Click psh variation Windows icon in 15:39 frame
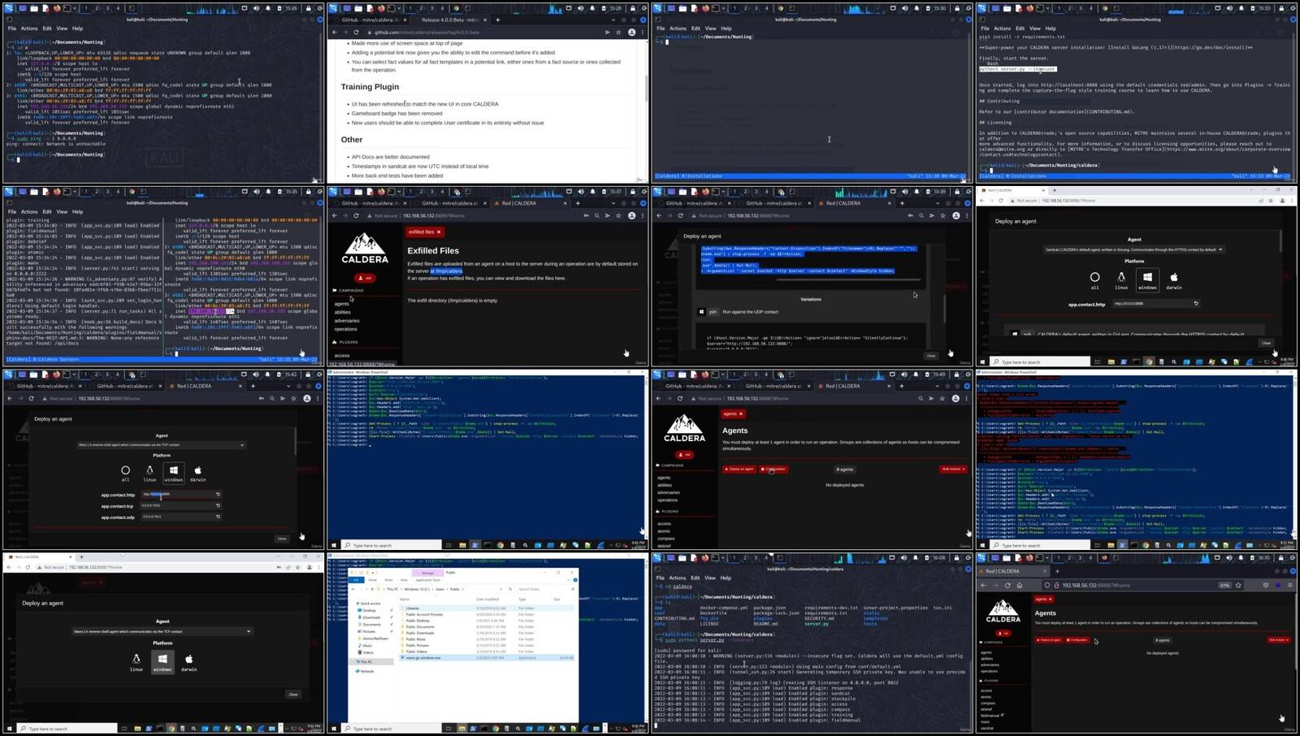This screenshot has width=1300, height=736. 702,311
